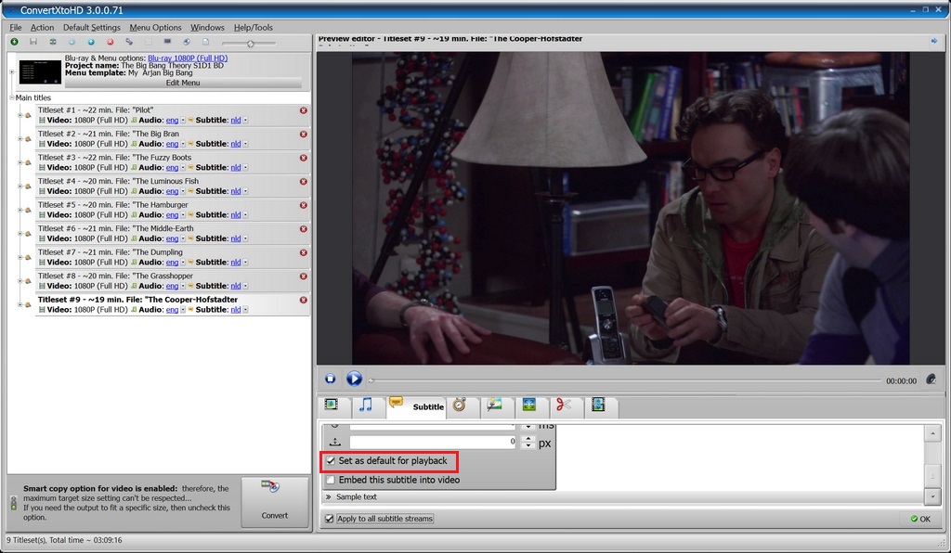
Task: Expand the Blu-ray & Menu options node
Action: [11, 71]
